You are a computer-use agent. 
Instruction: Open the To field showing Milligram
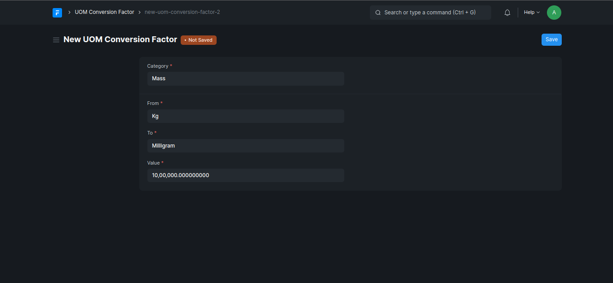[245, 146]
